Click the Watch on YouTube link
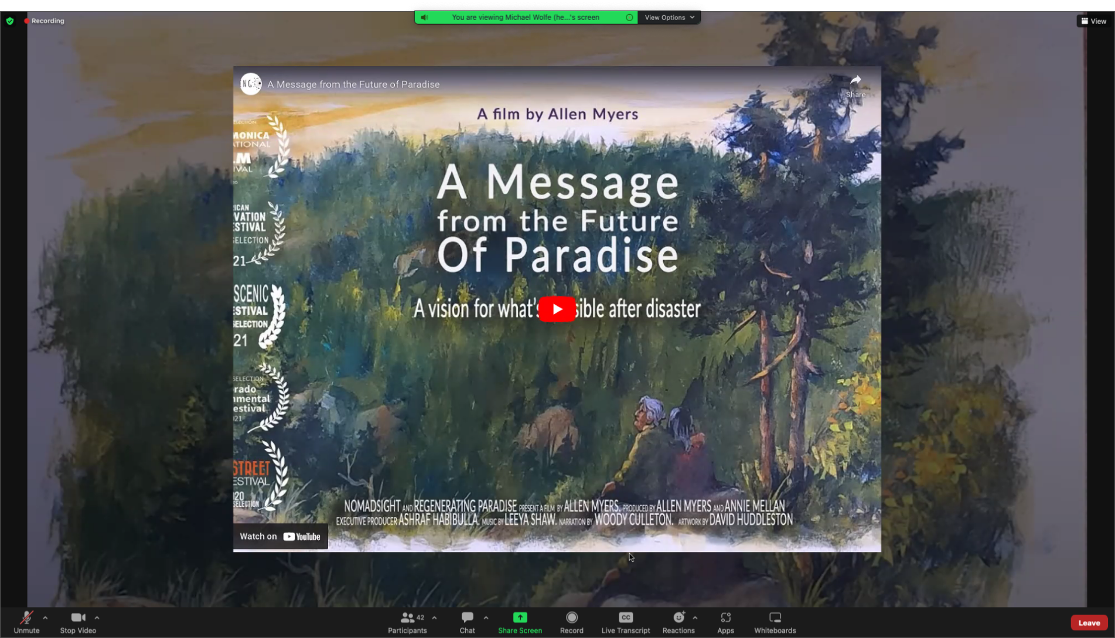Image resolution: width=1115 pixels, height=638 pixels. point(280,537)
